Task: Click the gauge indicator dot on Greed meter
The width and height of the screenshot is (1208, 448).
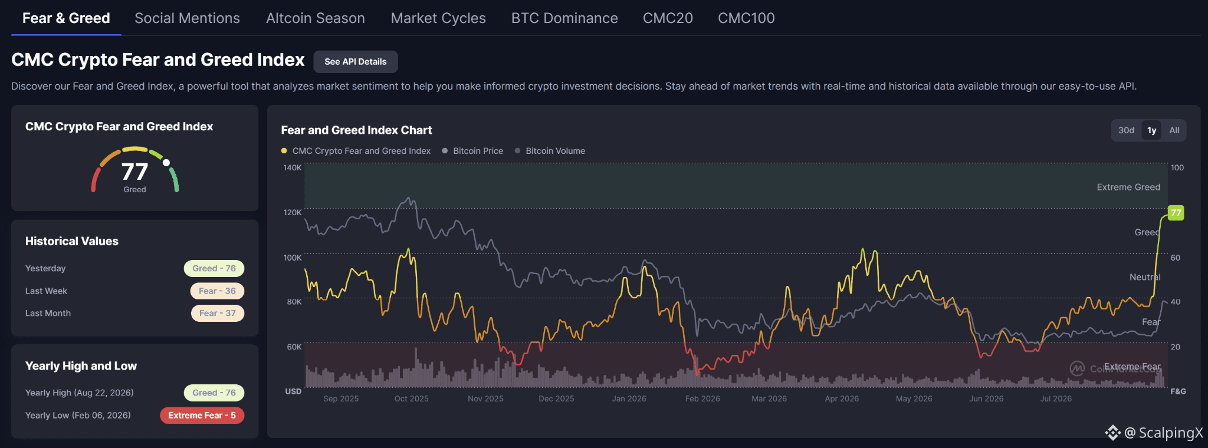Action: click(166, 163)
